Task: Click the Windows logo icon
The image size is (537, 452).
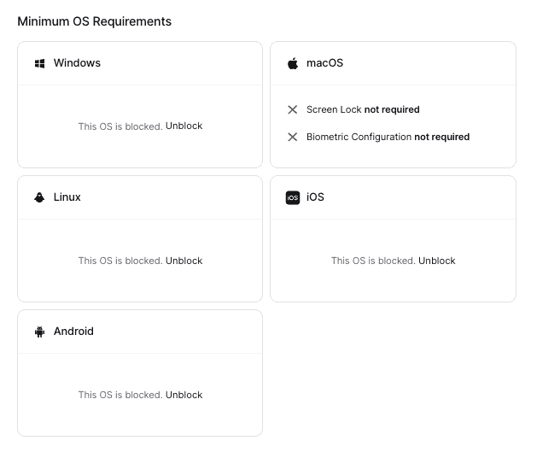Action: pos(39,63)
